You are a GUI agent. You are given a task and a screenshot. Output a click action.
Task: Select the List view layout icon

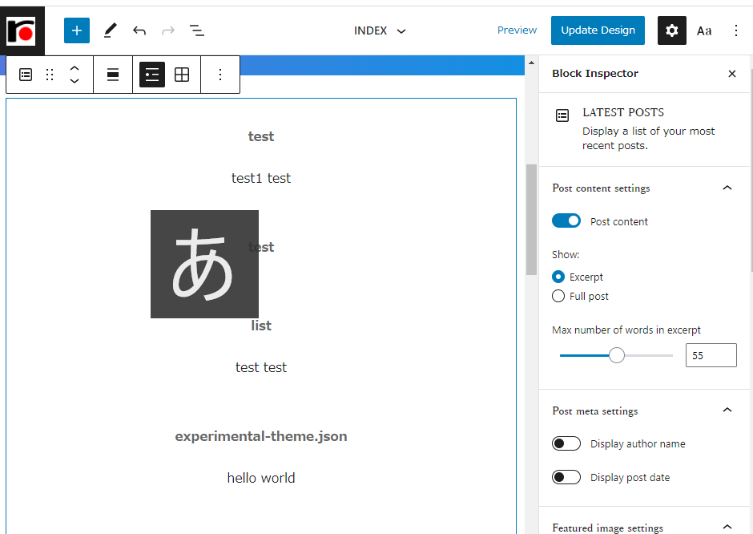[152, 75]
